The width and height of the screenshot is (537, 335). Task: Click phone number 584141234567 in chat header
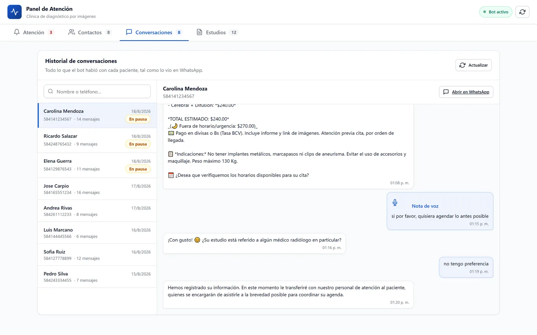[178, 96]
